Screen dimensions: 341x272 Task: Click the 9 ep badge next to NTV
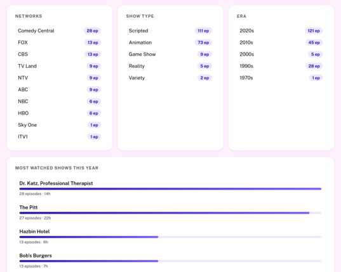pos(94,78)
